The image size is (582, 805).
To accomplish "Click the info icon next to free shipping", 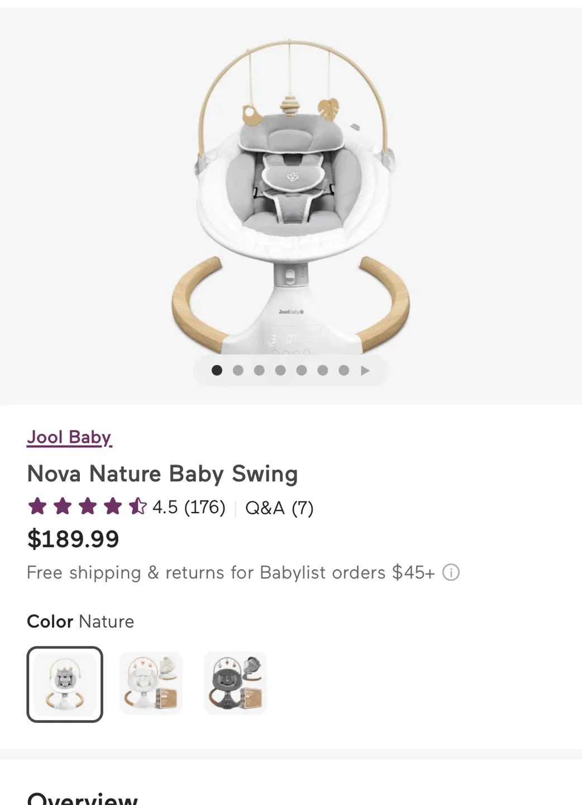I will coord(451,572).
